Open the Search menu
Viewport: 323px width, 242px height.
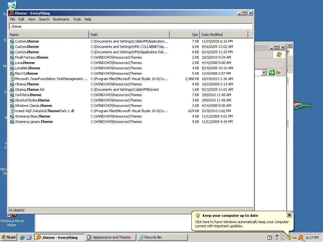click(44, 19)
